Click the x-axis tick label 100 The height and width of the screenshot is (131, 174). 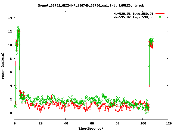(143, 123)
